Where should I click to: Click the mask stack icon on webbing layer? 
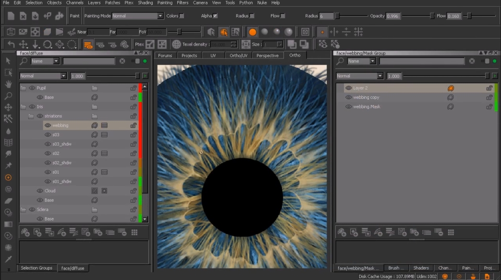[104, 125]
